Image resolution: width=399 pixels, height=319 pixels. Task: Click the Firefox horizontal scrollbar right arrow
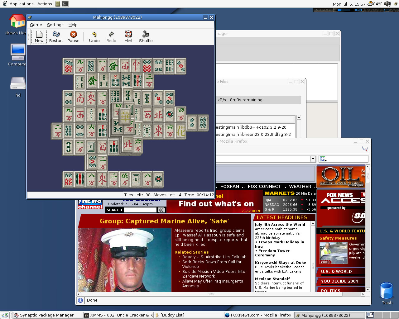coord(363,294)
